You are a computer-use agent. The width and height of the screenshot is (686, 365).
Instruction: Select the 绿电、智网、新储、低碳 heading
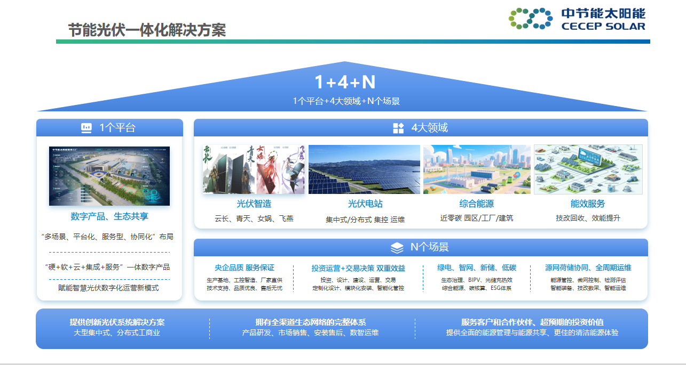[x=477, y=267]
